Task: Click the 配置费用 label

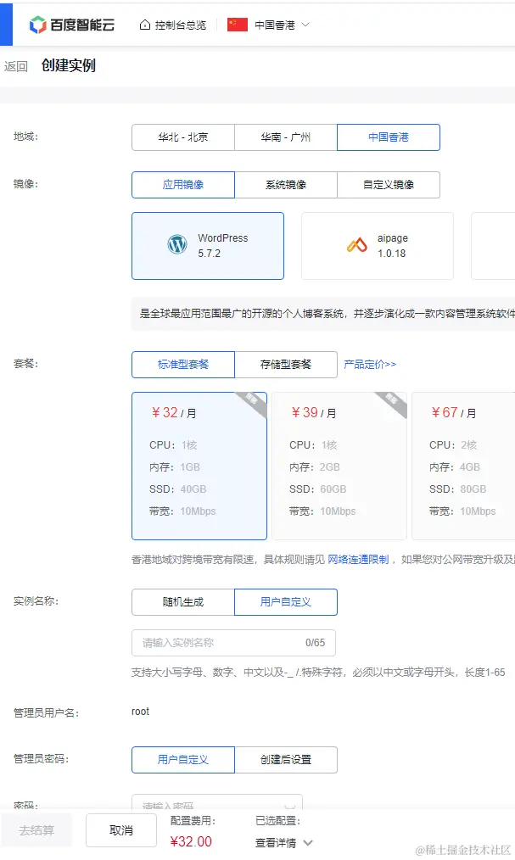Action: [193, 821]
